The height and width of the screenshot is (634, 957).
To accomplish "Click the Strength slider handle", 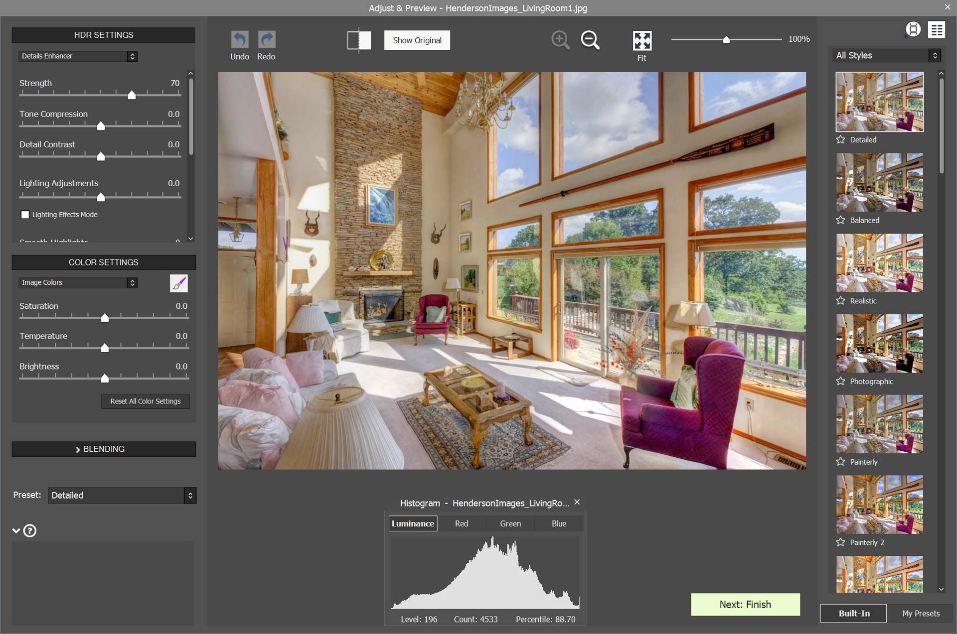I will pos(132,95).
